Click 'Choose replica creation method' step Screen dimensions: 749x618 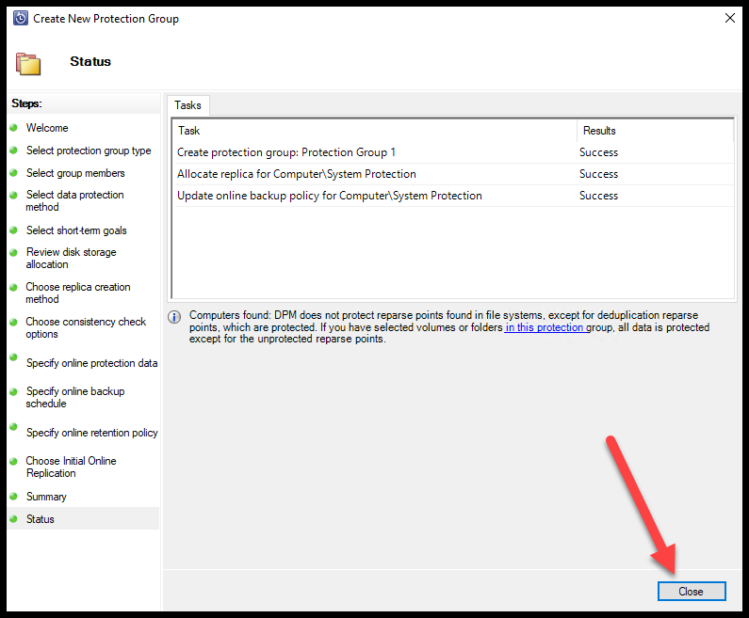(78, 293)
